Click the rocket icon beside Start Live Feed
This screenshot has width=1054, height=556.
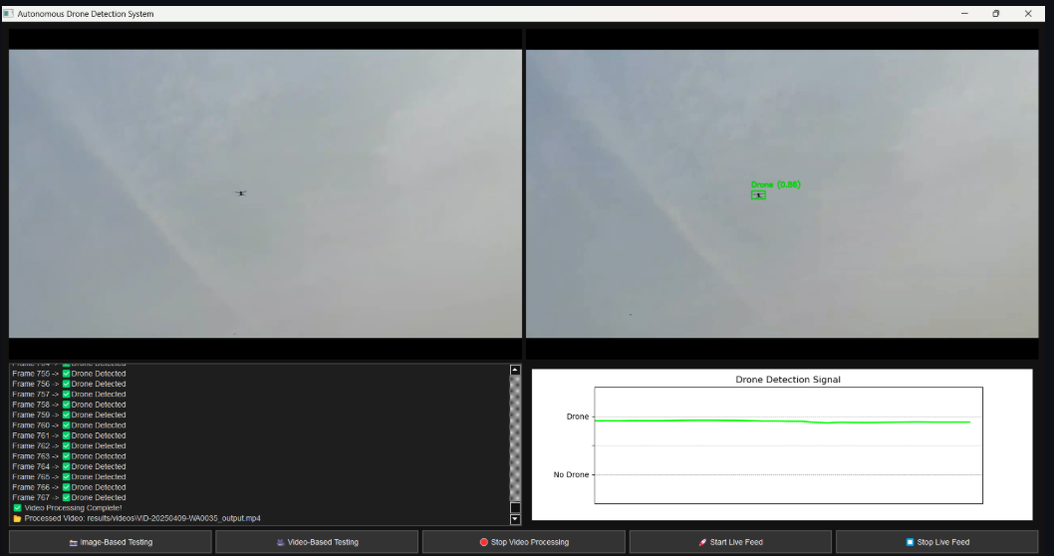702,542
